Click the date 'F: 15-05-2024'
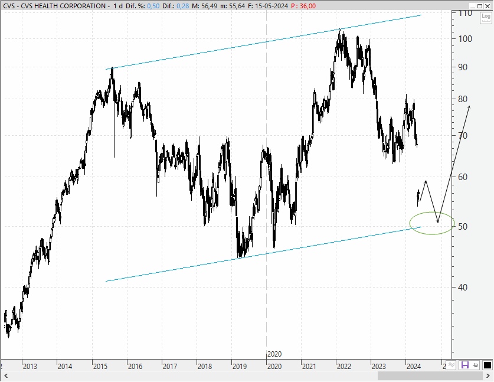This screenshot has height=382, width=494. [268, 6]
